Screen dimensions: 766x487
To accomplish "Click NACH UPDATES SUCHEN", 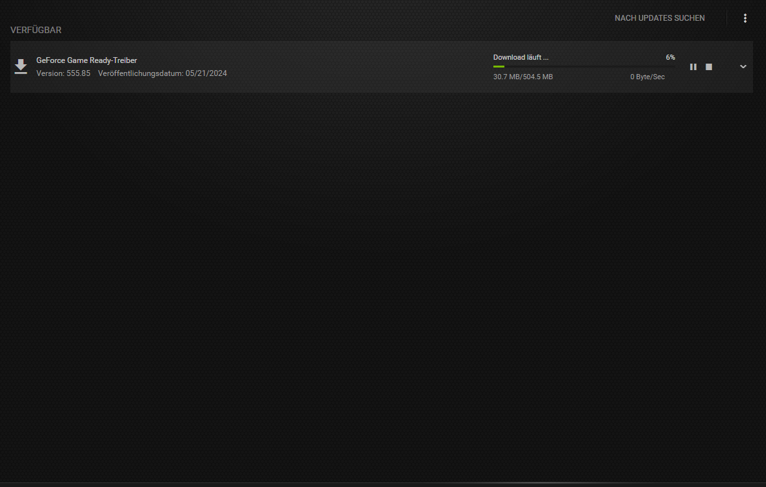I will 660,18.
